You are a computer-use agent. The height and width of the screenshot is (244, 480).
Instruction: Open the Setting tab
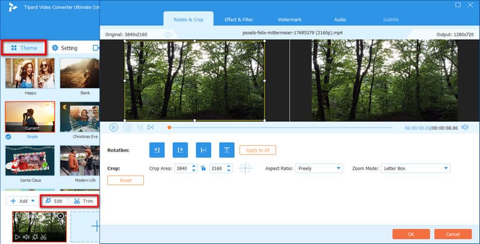tap(65, 48)
